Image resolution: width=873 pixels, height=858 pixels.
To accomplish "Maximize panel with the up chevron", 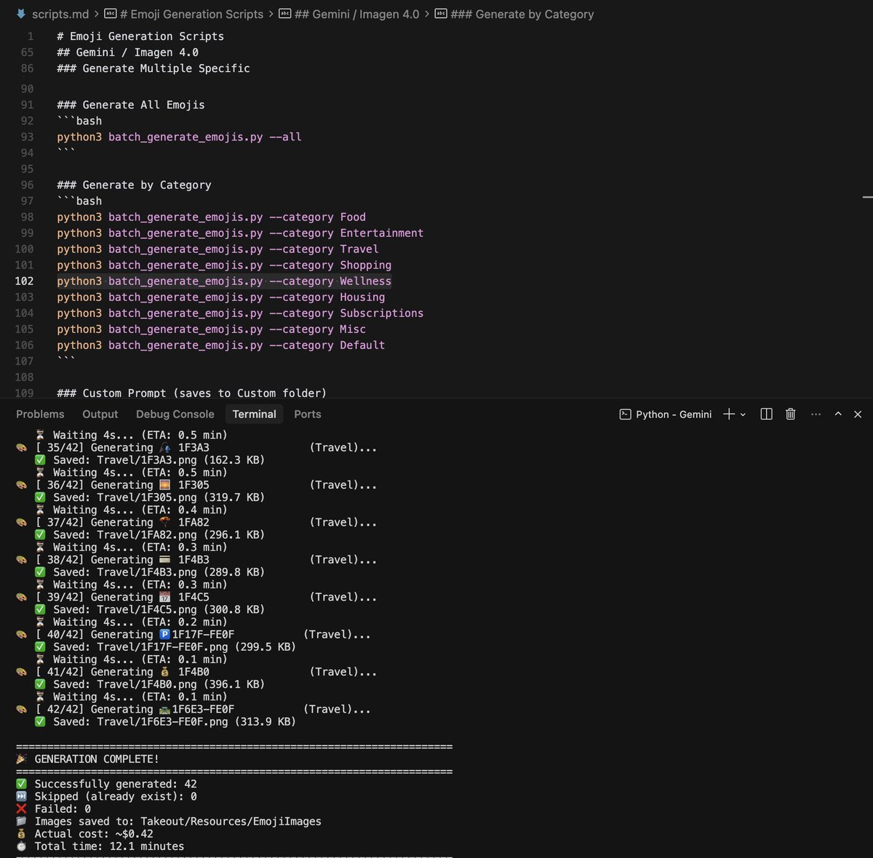I will click(838, 414).
